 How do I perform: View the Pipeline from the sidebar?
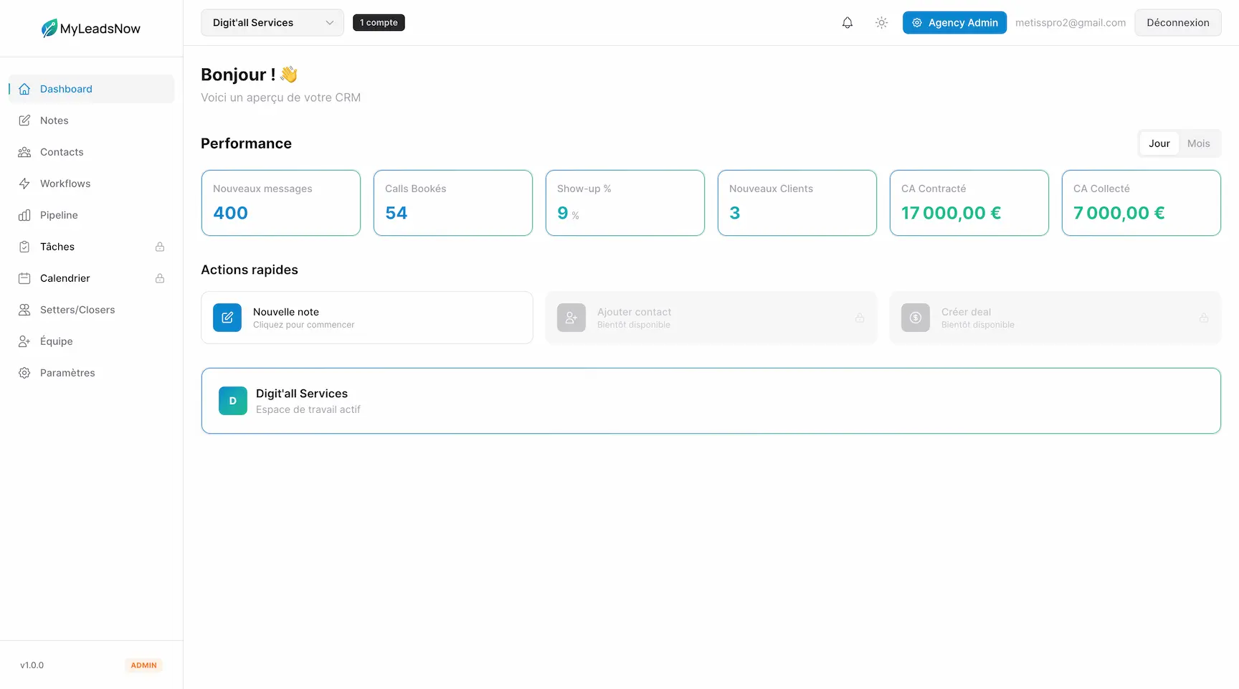click(x=58, y=214)
